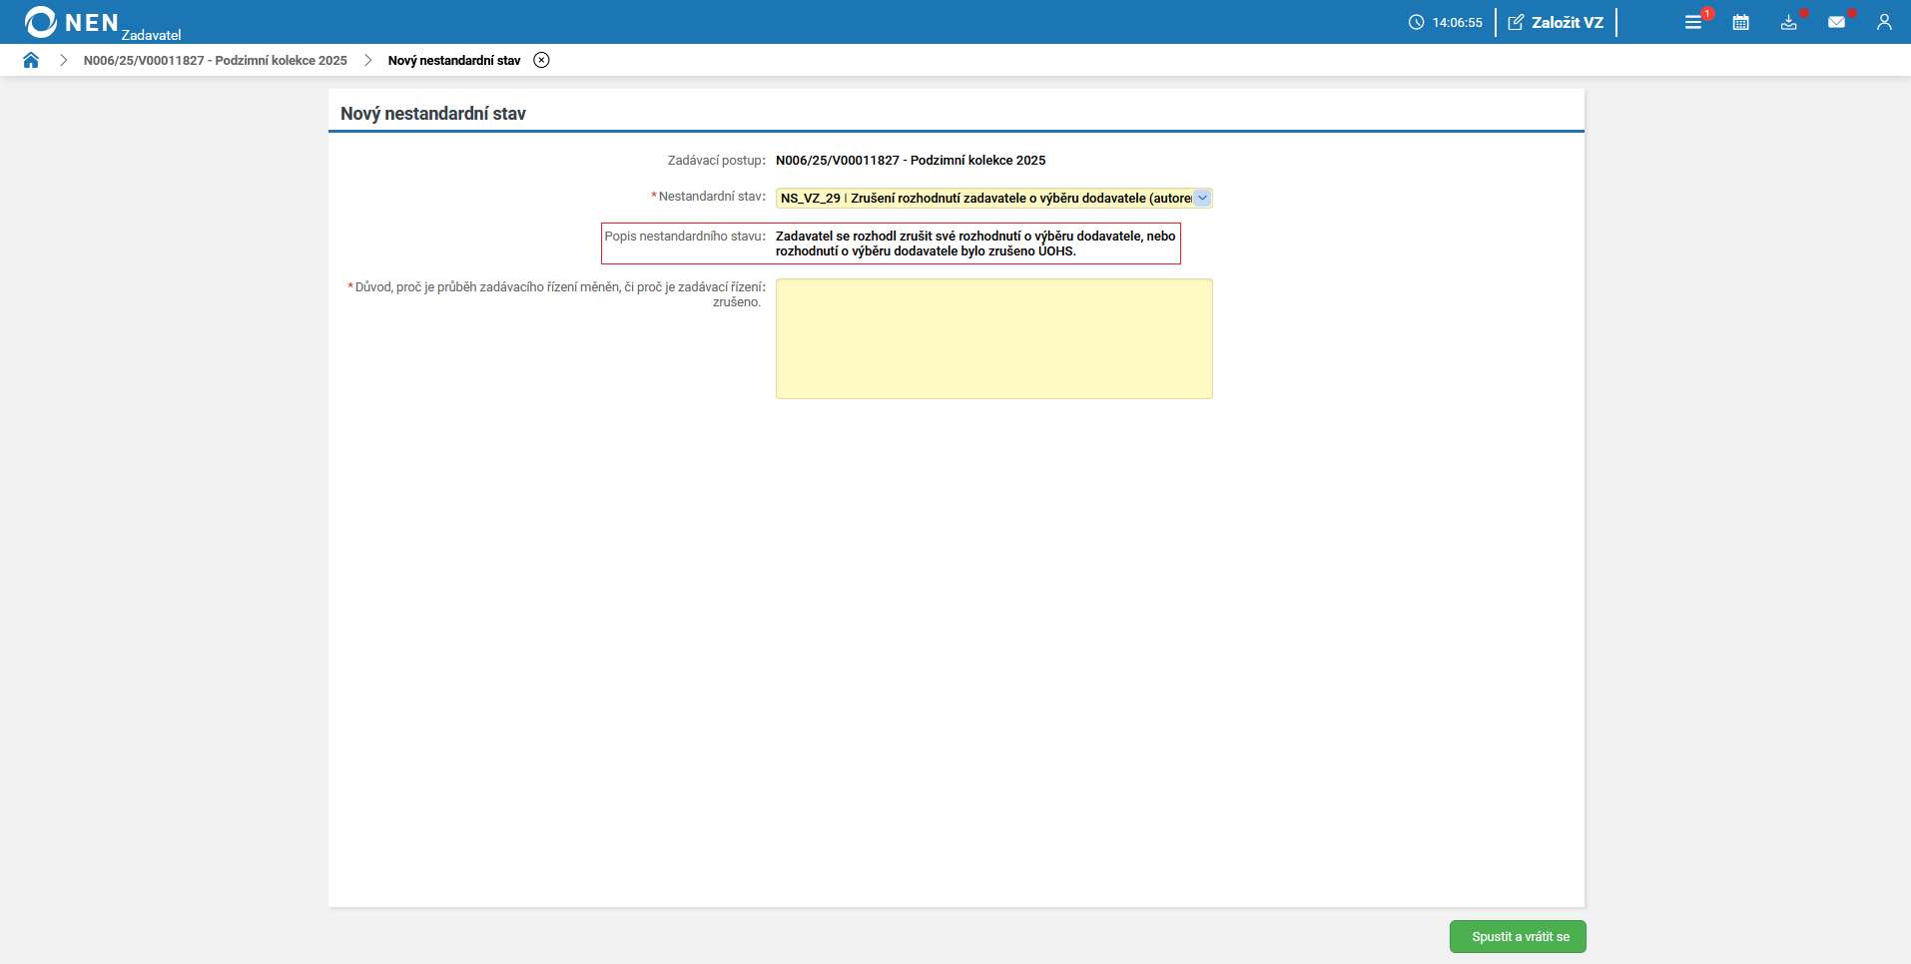1911x964 pixels.
Task: Click the Založit VZ button
Action: (1556, 22)
